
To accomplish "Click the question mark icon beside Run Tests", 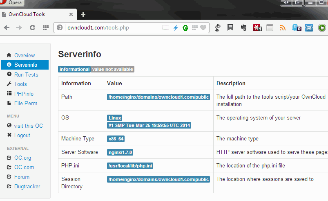I will (9, 74).
